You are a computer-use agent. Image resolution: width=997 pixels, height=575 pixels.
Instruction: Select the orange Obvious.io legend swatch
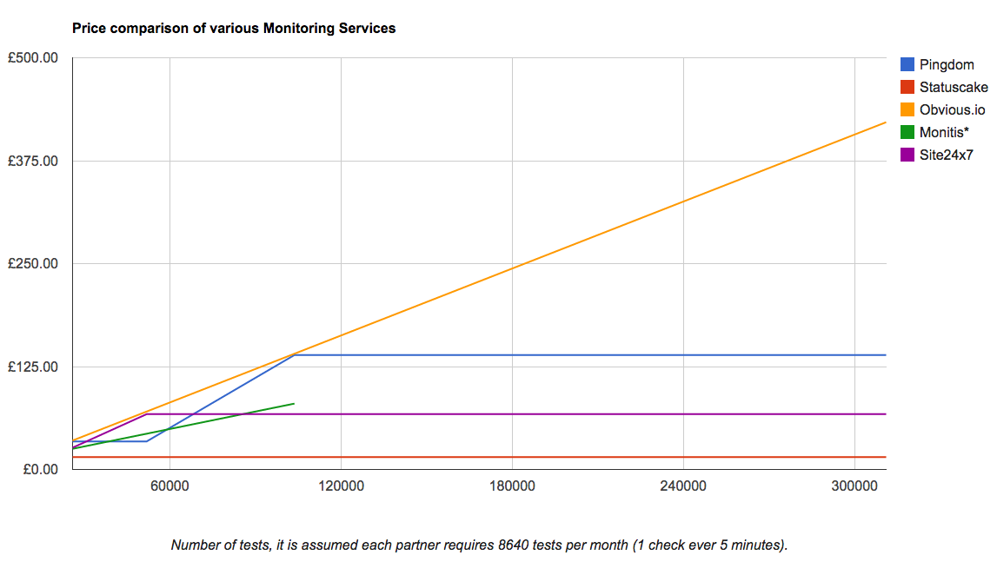click(907, 109)
